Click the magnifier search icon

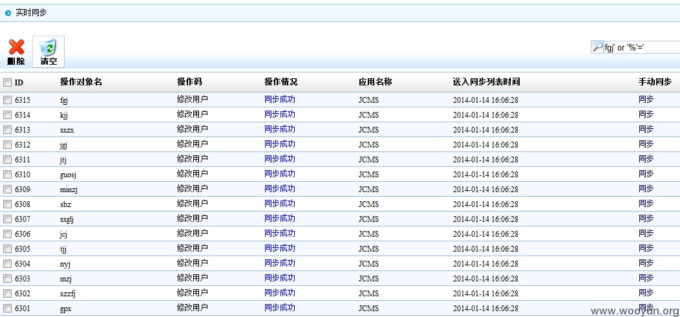[598, 47]
